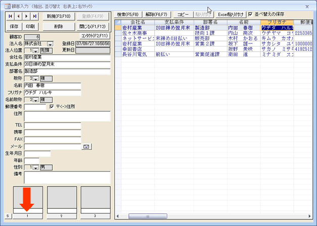The image size is (317, 226).
Task: Click the image slot button 1
Action: click(28, 216)
